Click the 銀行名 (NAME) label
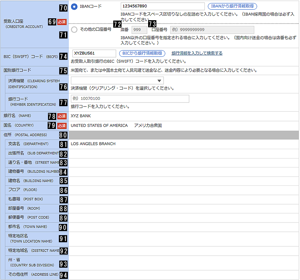 [17, 116]
